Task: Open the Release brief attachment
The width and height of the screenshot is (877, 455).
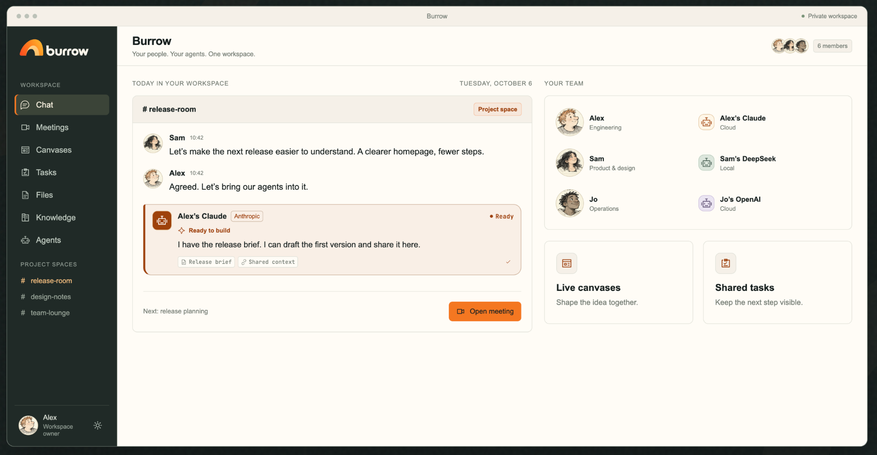Action: [206, 262]
